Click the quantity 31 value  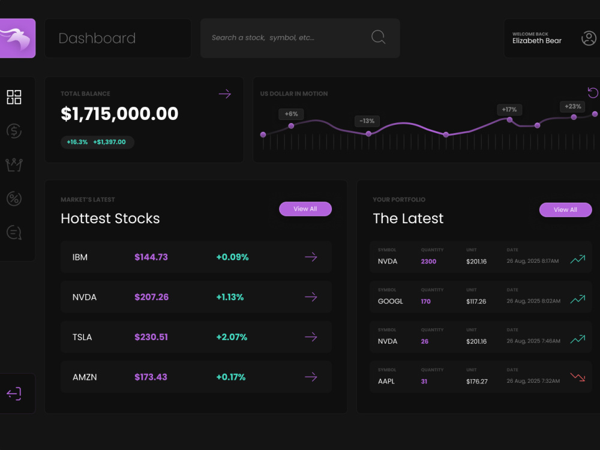click(x=424, y=382)
